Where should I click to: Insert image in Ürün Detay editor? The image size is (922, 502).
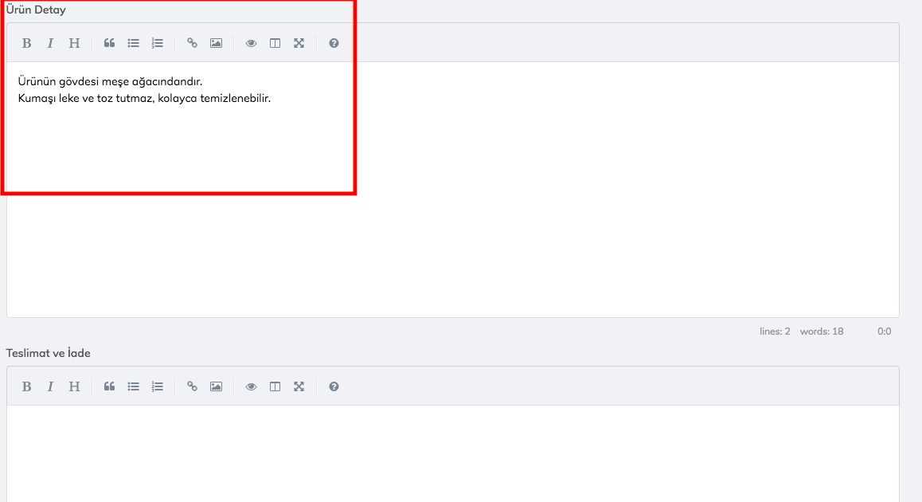(x=217, y=43)
